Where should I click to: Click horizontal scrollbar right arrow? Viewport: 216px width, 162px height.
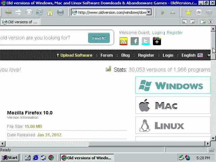pyautogui.click(x=208, y=144)
